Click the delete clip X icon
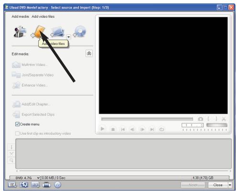Image resolution: width=237 pixels, height=193 pixels. 11,154
